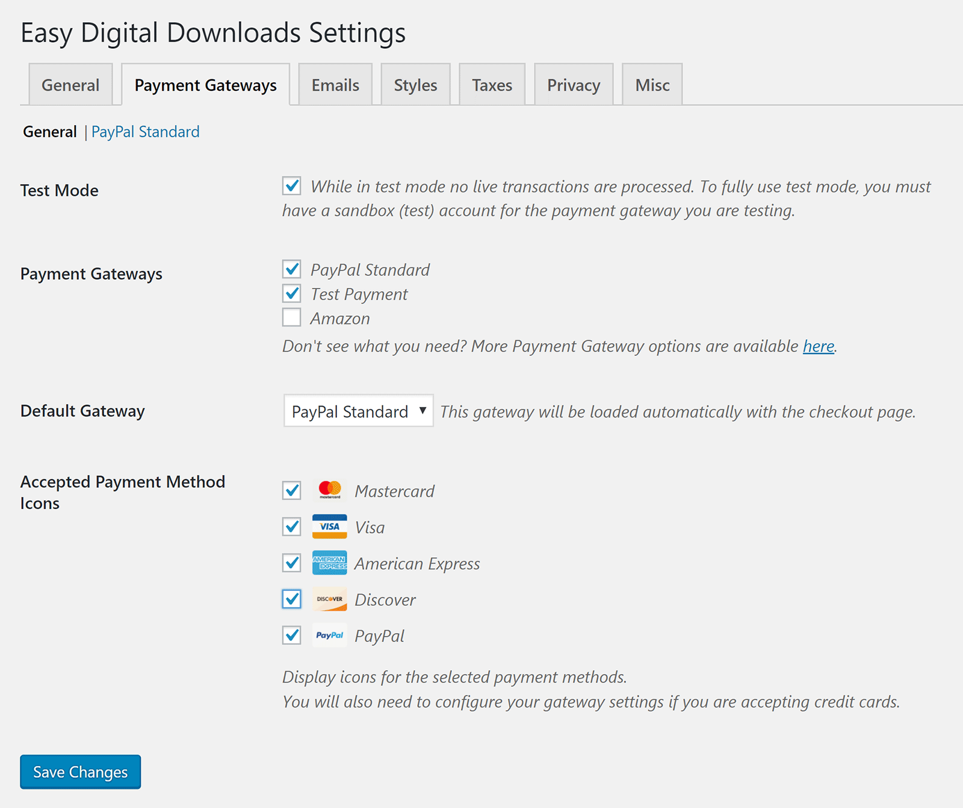The image size is (963, 808).
Task: Toggle the Mastercard payment icon checkbox
Action: click(292, 490)
